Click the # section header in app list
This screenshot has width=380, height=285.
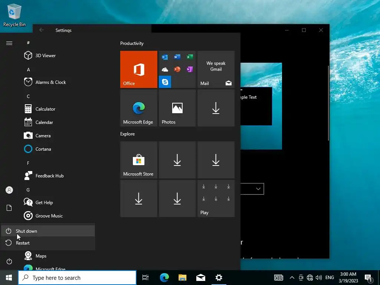(28, 43)
